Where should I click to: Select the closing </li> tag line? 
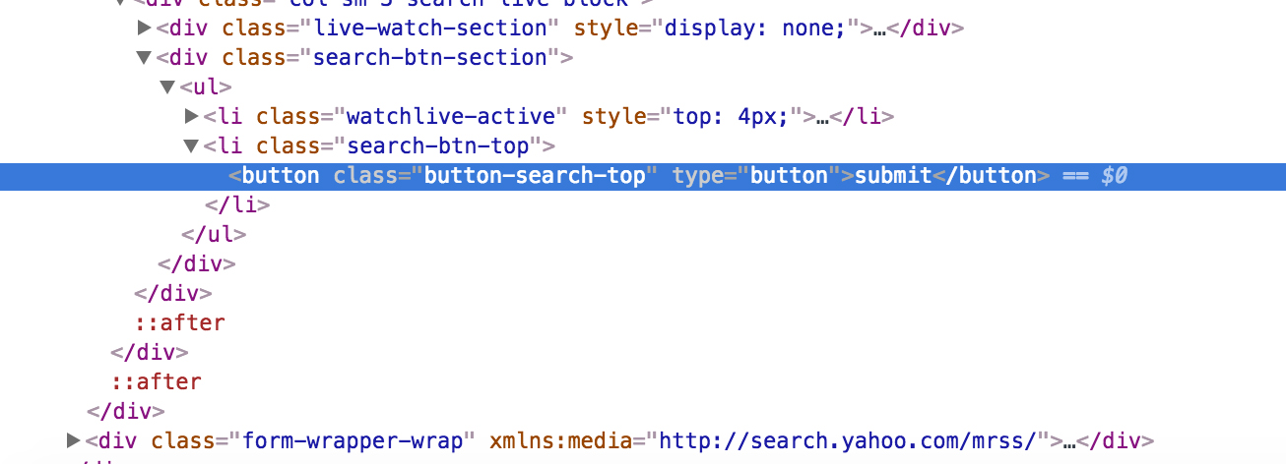click(237, 205)
